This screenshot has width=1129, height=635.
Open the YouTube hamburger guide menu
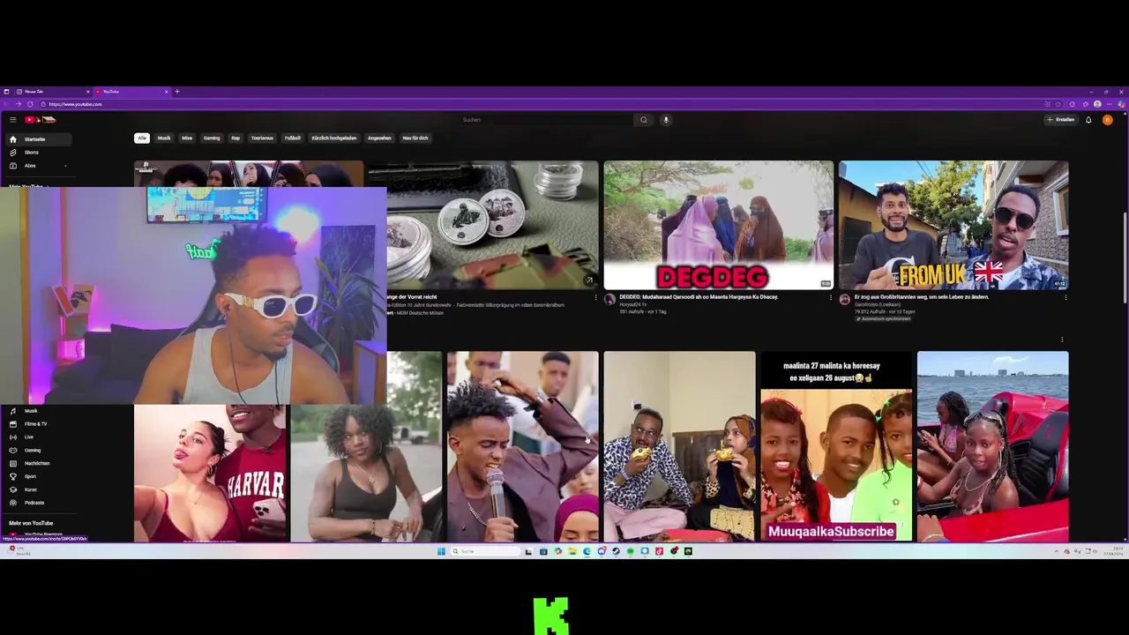coord(12,120)
